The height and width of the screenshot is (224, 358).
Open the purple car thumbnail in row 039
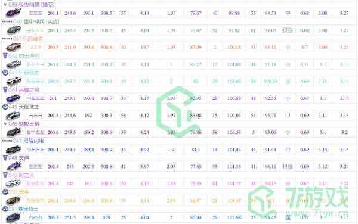click(x=13, y=13)
